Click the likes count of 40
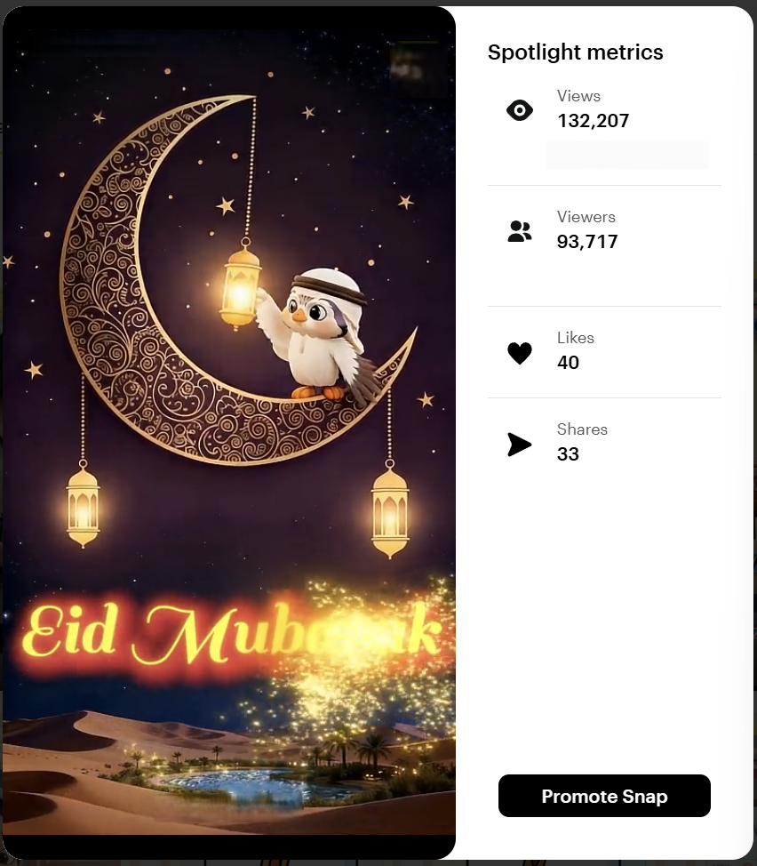 [x=568, y=362]
